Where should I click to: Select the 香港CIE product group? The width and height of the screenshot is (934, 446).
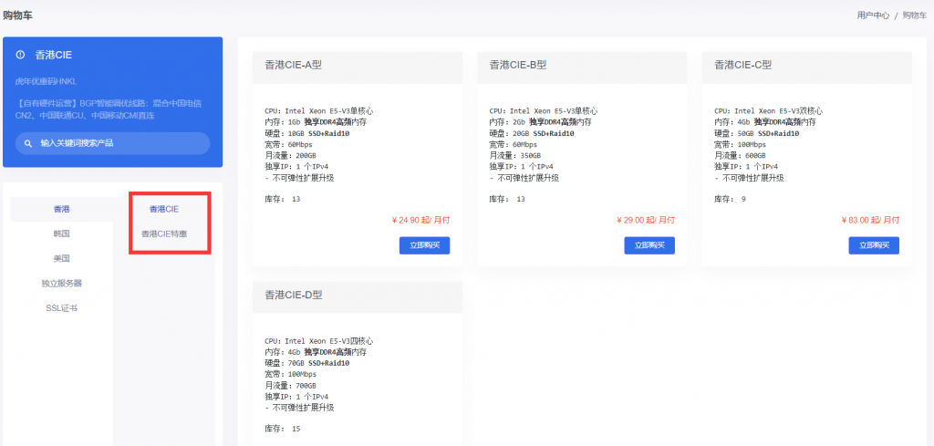[164, 209]
